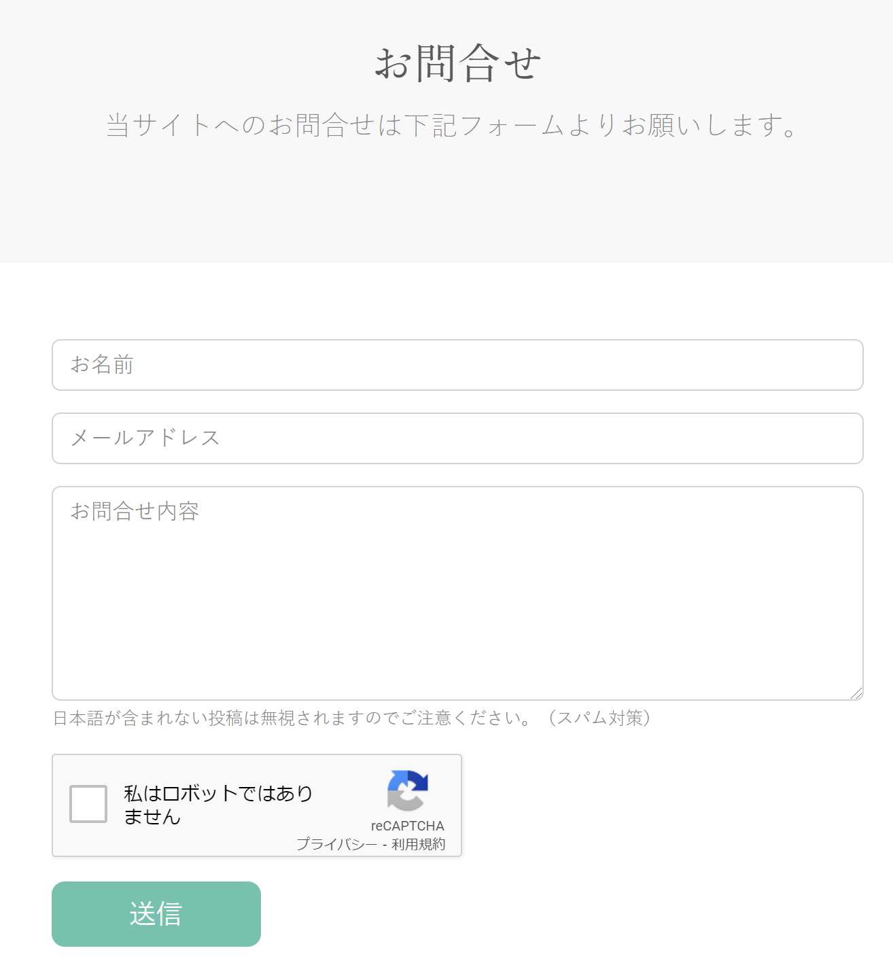Viewport: 893px width, 961px height.
Task: Click the お名前 placeholder text
Action: pyautogui.click(x=103, y=365)
